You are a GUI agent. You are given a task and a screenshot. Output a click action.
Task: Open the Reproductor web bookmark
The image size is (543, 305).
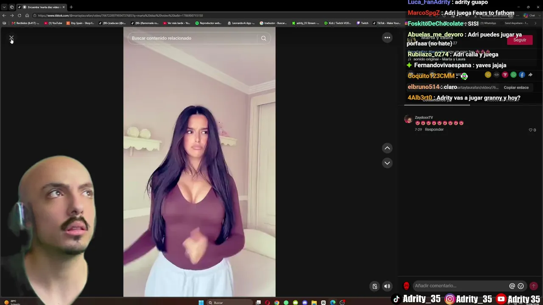click(x=208, y=23)
